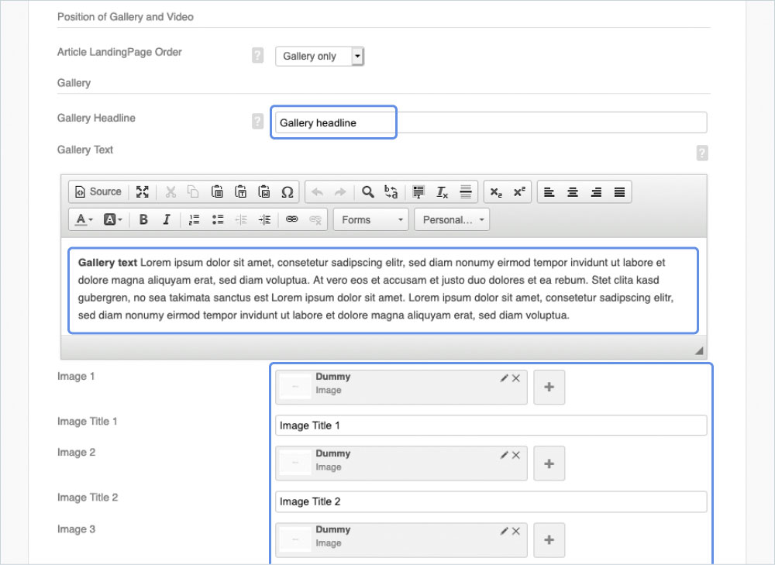Open the Forms dropdown
775x565 pixels.
pyautogui.click(x=371, y=219)
